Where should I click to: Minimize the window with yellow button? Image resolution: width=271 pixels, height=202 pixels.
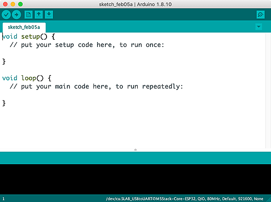click(13, 4)
